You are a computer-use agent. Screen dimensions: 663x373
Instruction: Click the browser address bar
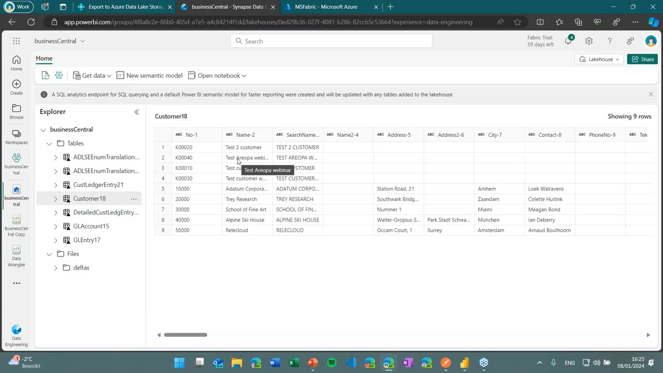(x=268, y=22)
